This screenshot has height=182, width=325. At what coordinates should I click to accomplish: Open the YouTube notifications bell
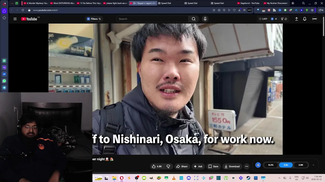[x=305, y=19]
